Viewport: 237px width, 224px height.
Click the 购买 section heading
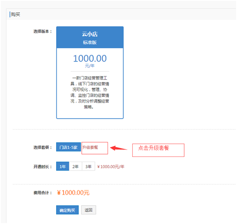pyautogui.click(x=16, y=15)
